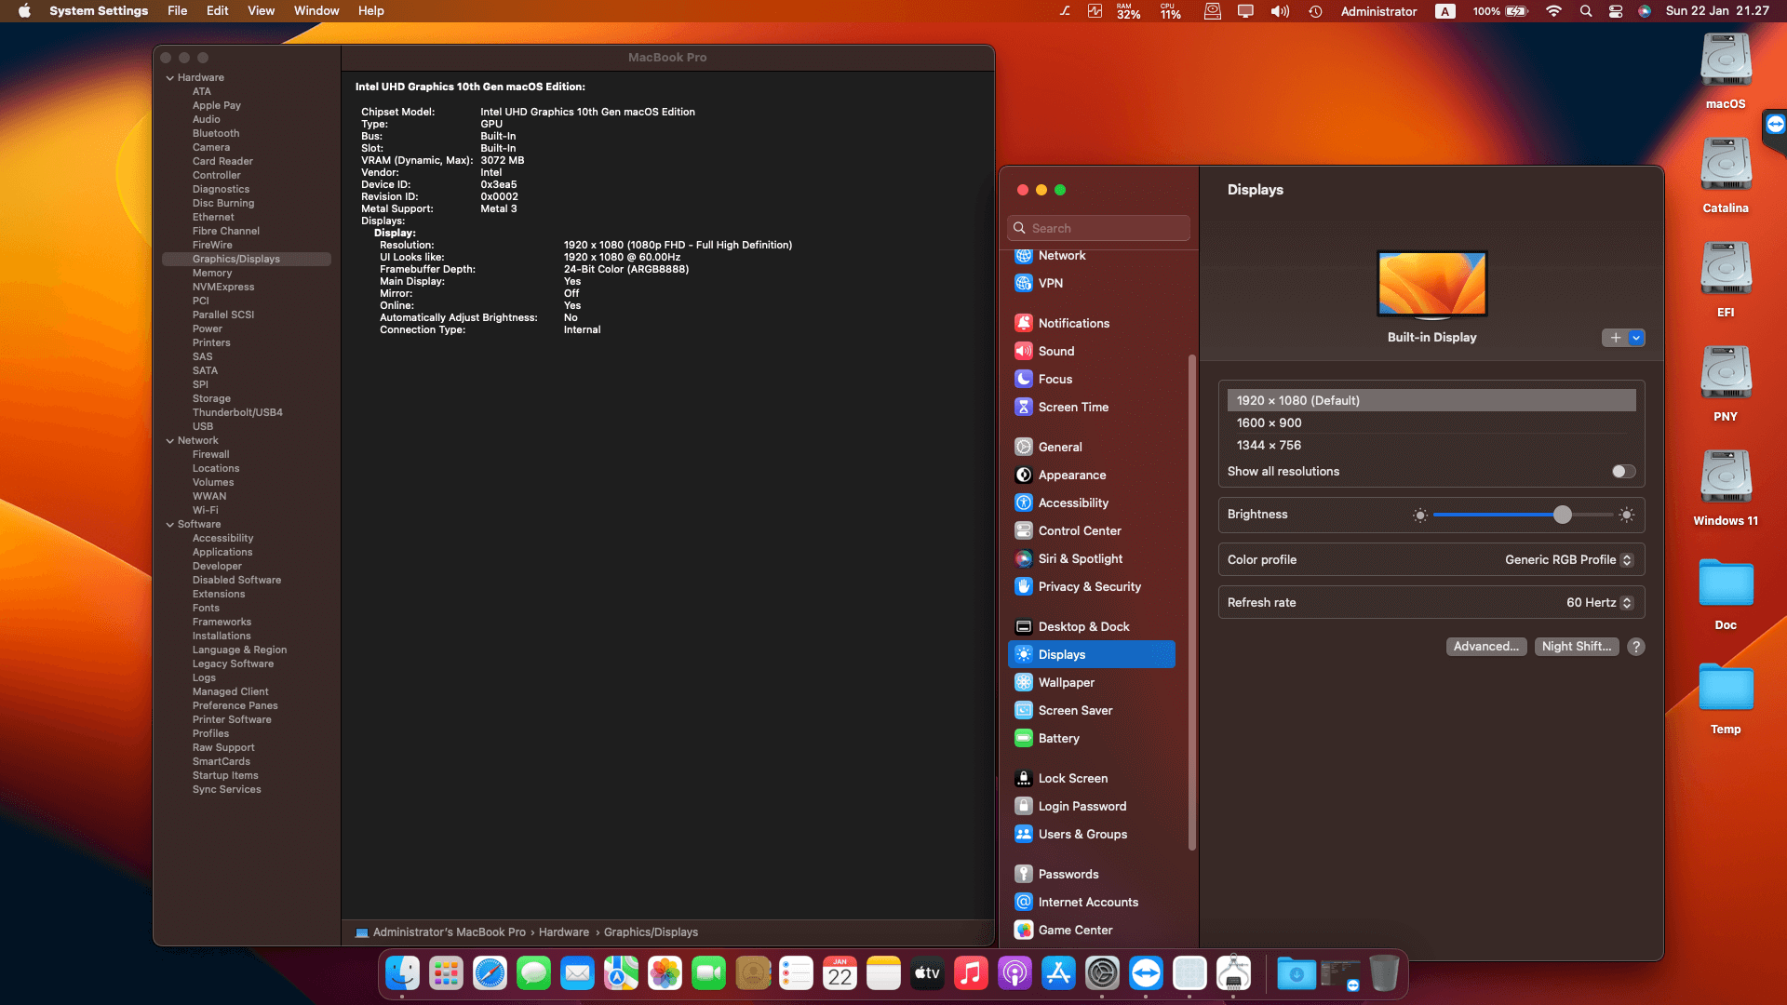The height and width of the screenshot is (1005, 1787).
Task: Click the Brightness slider track
Action: [1498, 515]
